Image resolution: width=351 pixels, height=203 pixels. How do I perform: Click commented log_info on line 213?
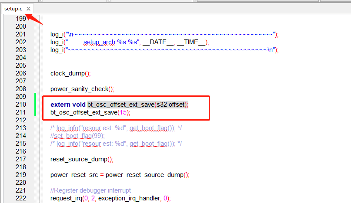click(116, 128)
